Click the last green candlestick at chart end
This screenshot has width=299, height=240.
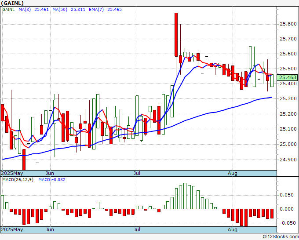tap(272, 80)
